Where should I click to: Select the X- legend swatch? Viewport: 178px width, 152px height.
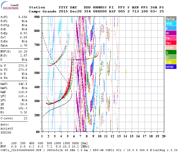click(x=171, y=52)
